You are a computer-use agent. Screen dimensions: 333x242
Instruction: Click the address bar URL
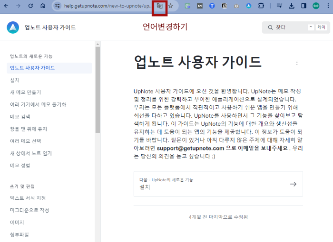pyautogui.click(x=108, y=6)
